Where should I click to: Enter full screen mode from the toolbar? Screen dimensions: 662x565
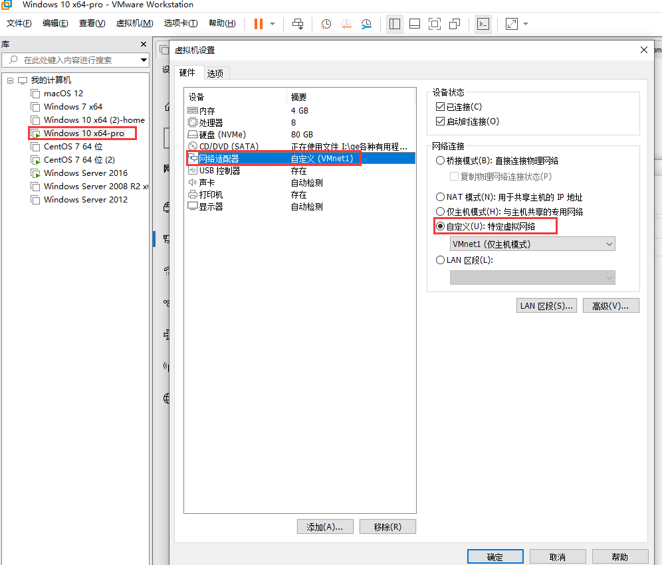click(435, 24)
